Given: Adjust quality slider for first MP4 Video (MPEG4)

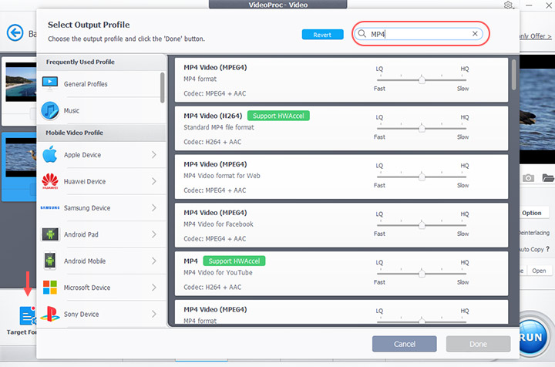Looking at the screenshot, I should coord(422,79).
